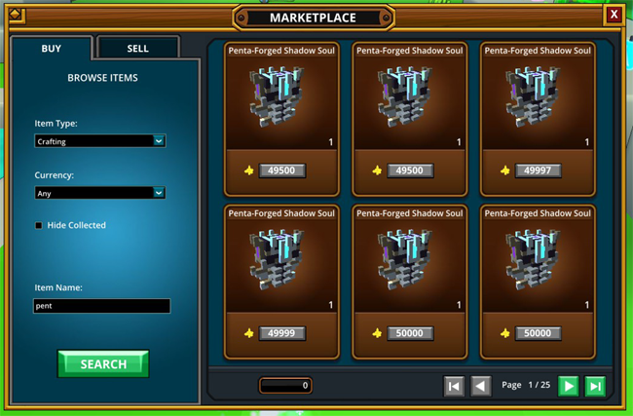This screenshot has height=416, width=633.
Task: Click the 50000 price on last listing
Action: 538,333
